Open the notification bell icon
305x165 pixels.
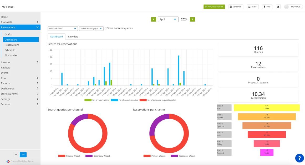(x=278, y=7)
